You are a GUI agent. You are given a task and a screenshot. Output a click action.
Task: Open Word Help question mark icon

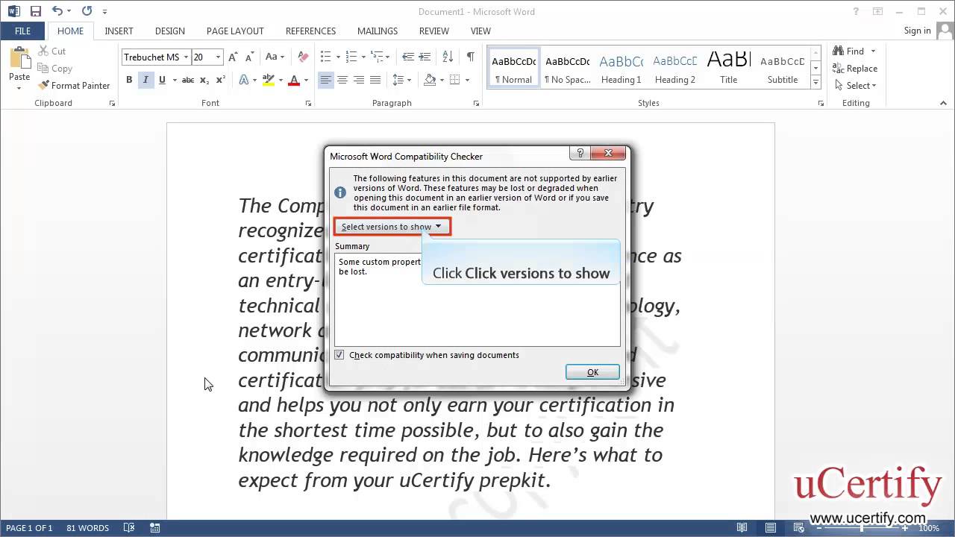pos(857,11)
